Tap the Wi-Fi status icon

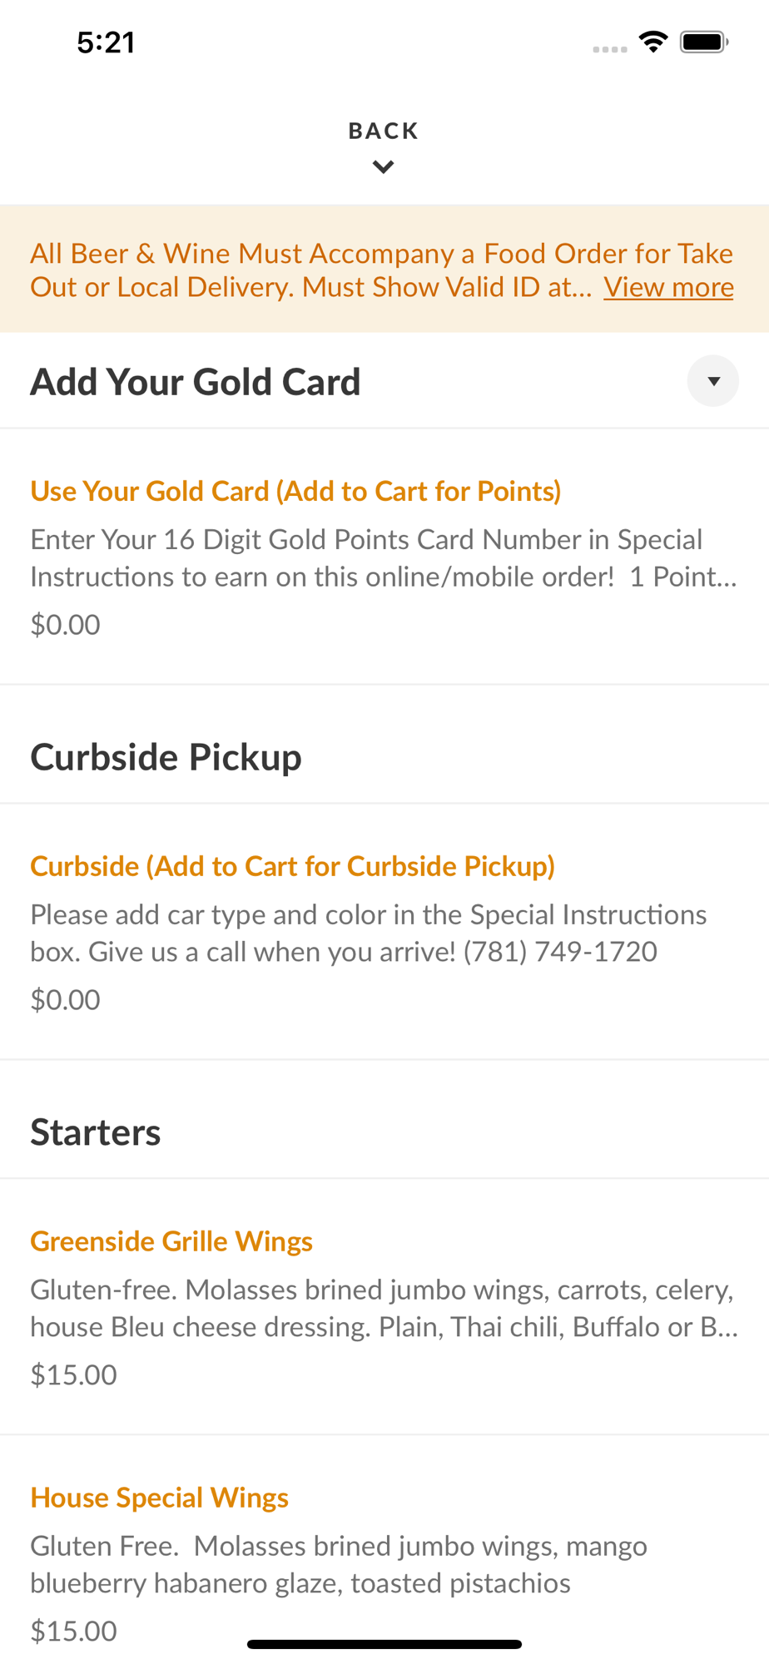click(x=653, y=42)
